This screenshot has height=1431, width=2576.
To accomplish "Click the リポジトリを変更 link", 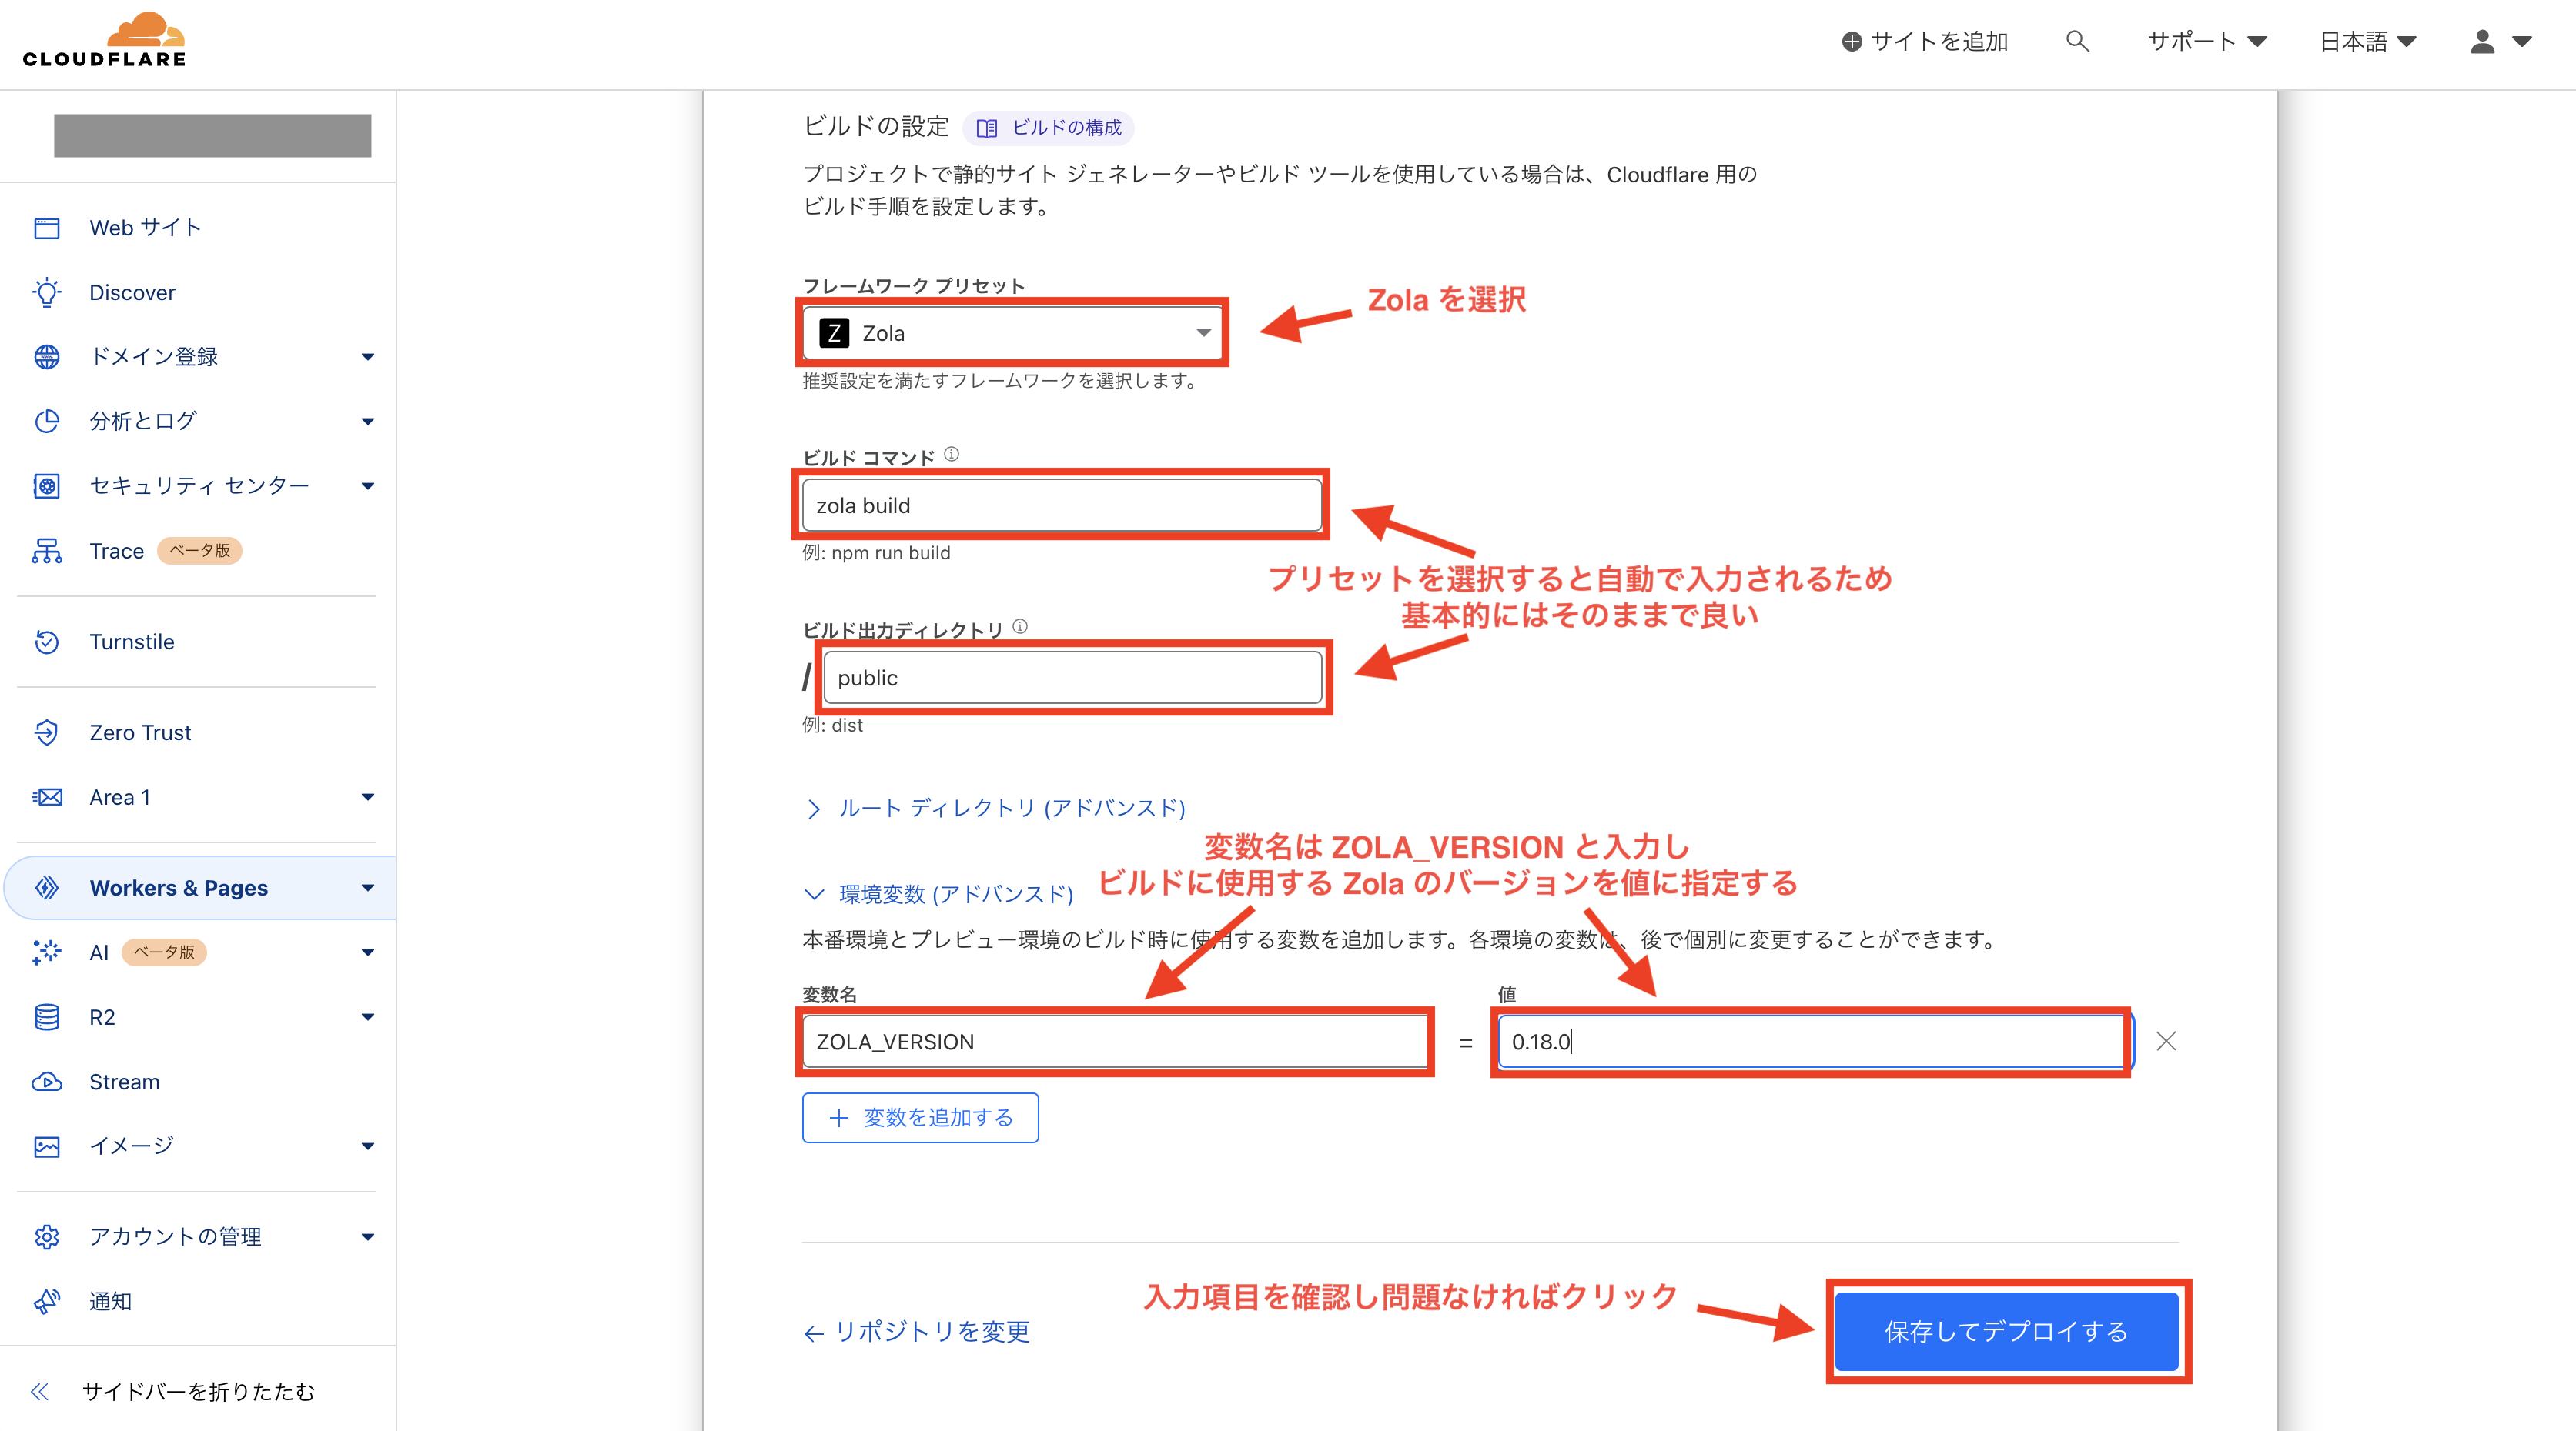I will click(x=917, y=1331).
